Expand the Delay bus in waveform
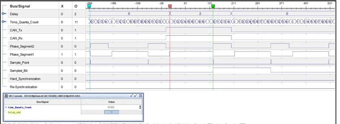340x124 pixels. click(x=4, y=14)
